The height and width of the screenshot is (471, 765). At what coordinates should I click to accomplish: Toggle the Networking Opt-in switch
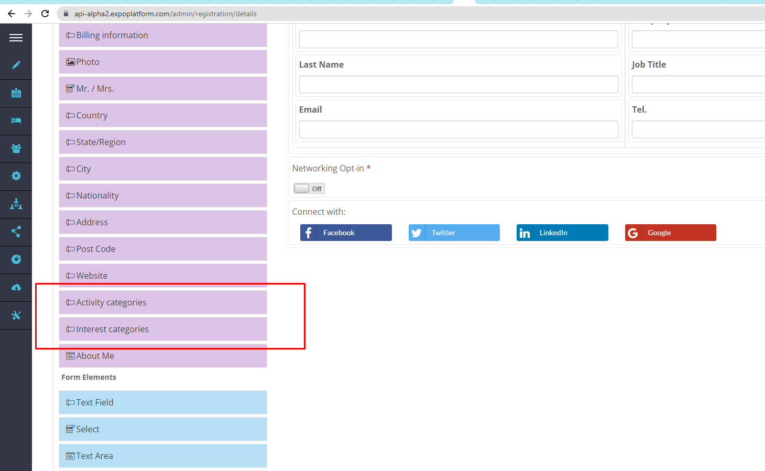(x=309, y=189)
